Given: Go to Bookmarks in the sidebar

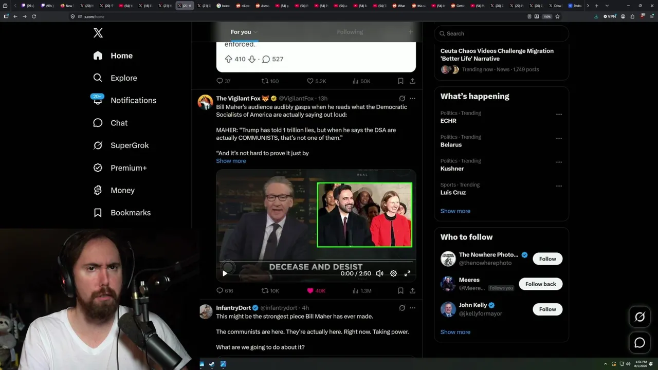Looking at the screenshot, I should (122, 213).
